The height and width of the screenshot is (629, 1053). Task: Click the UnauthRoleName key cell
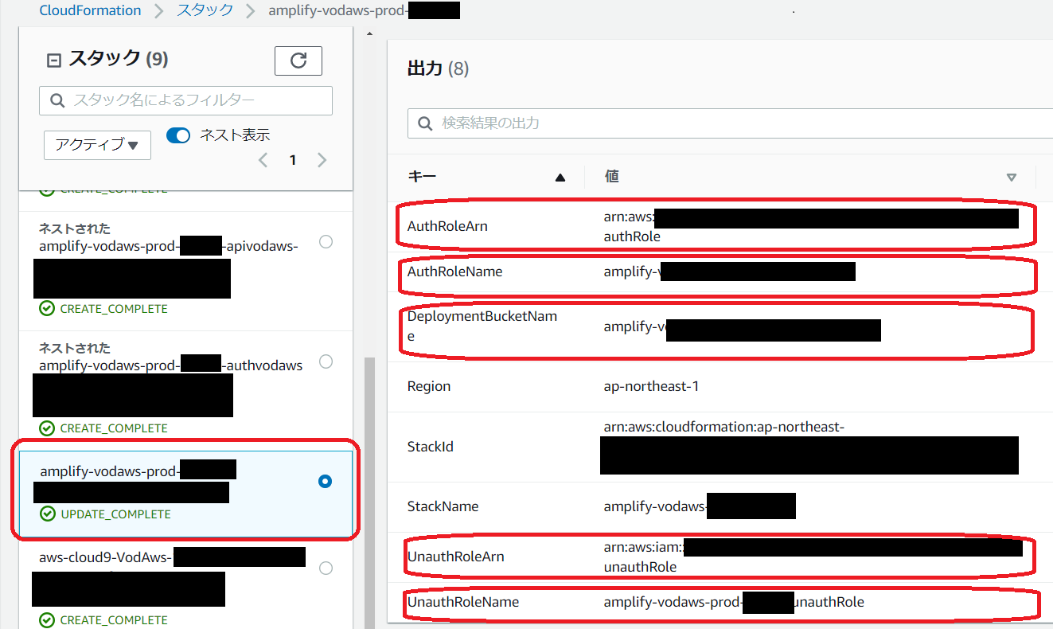click(x=463, y=602)
